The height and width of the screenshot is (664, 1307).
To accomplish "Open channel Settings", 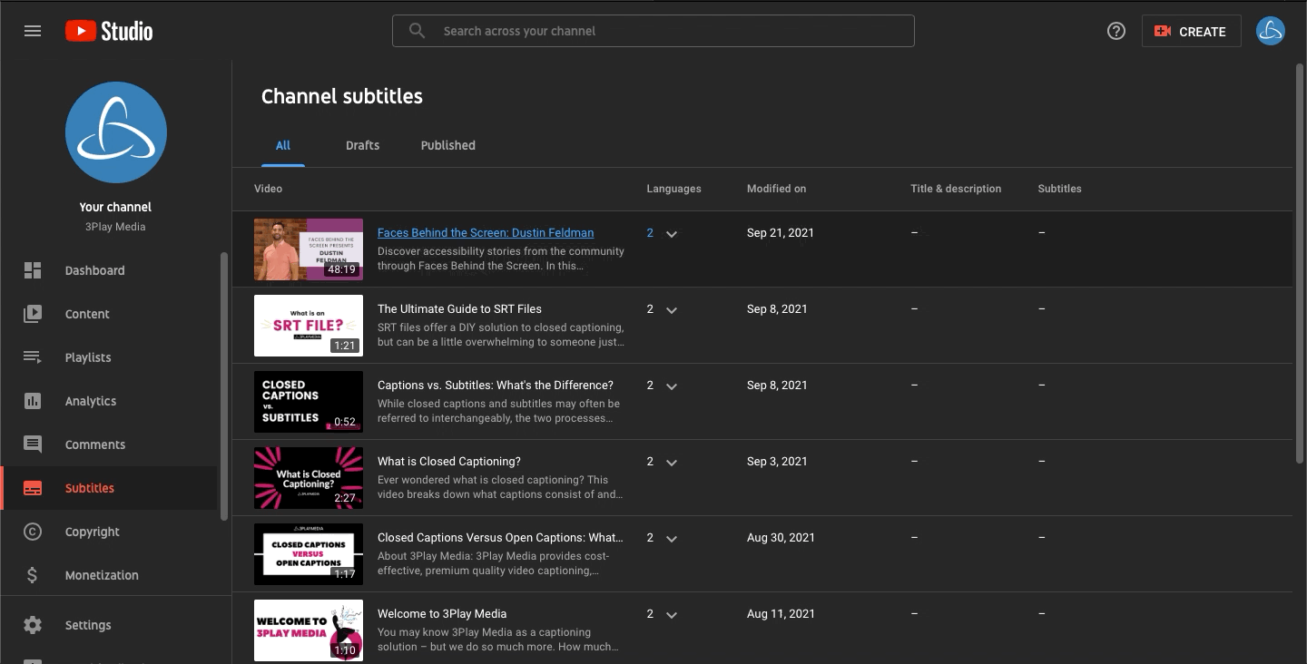I will [88, 625].
